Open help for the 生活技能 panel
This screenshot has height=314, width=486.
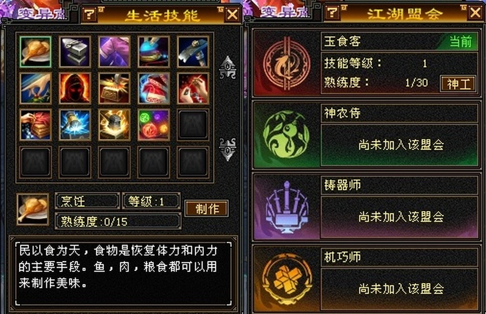tap(90, 14)
